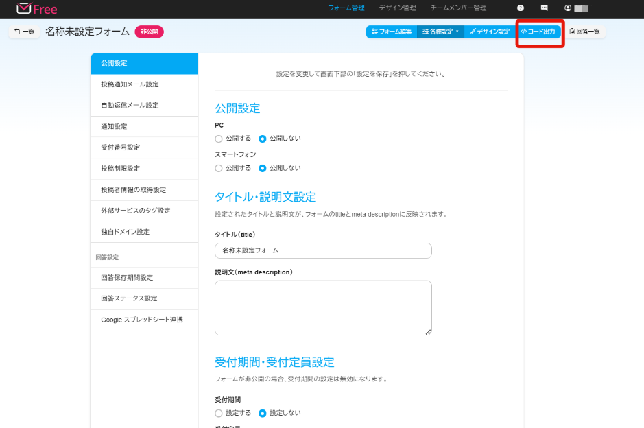Click the Free logo in header
644x428 pixels.
[x=37, y=9]
